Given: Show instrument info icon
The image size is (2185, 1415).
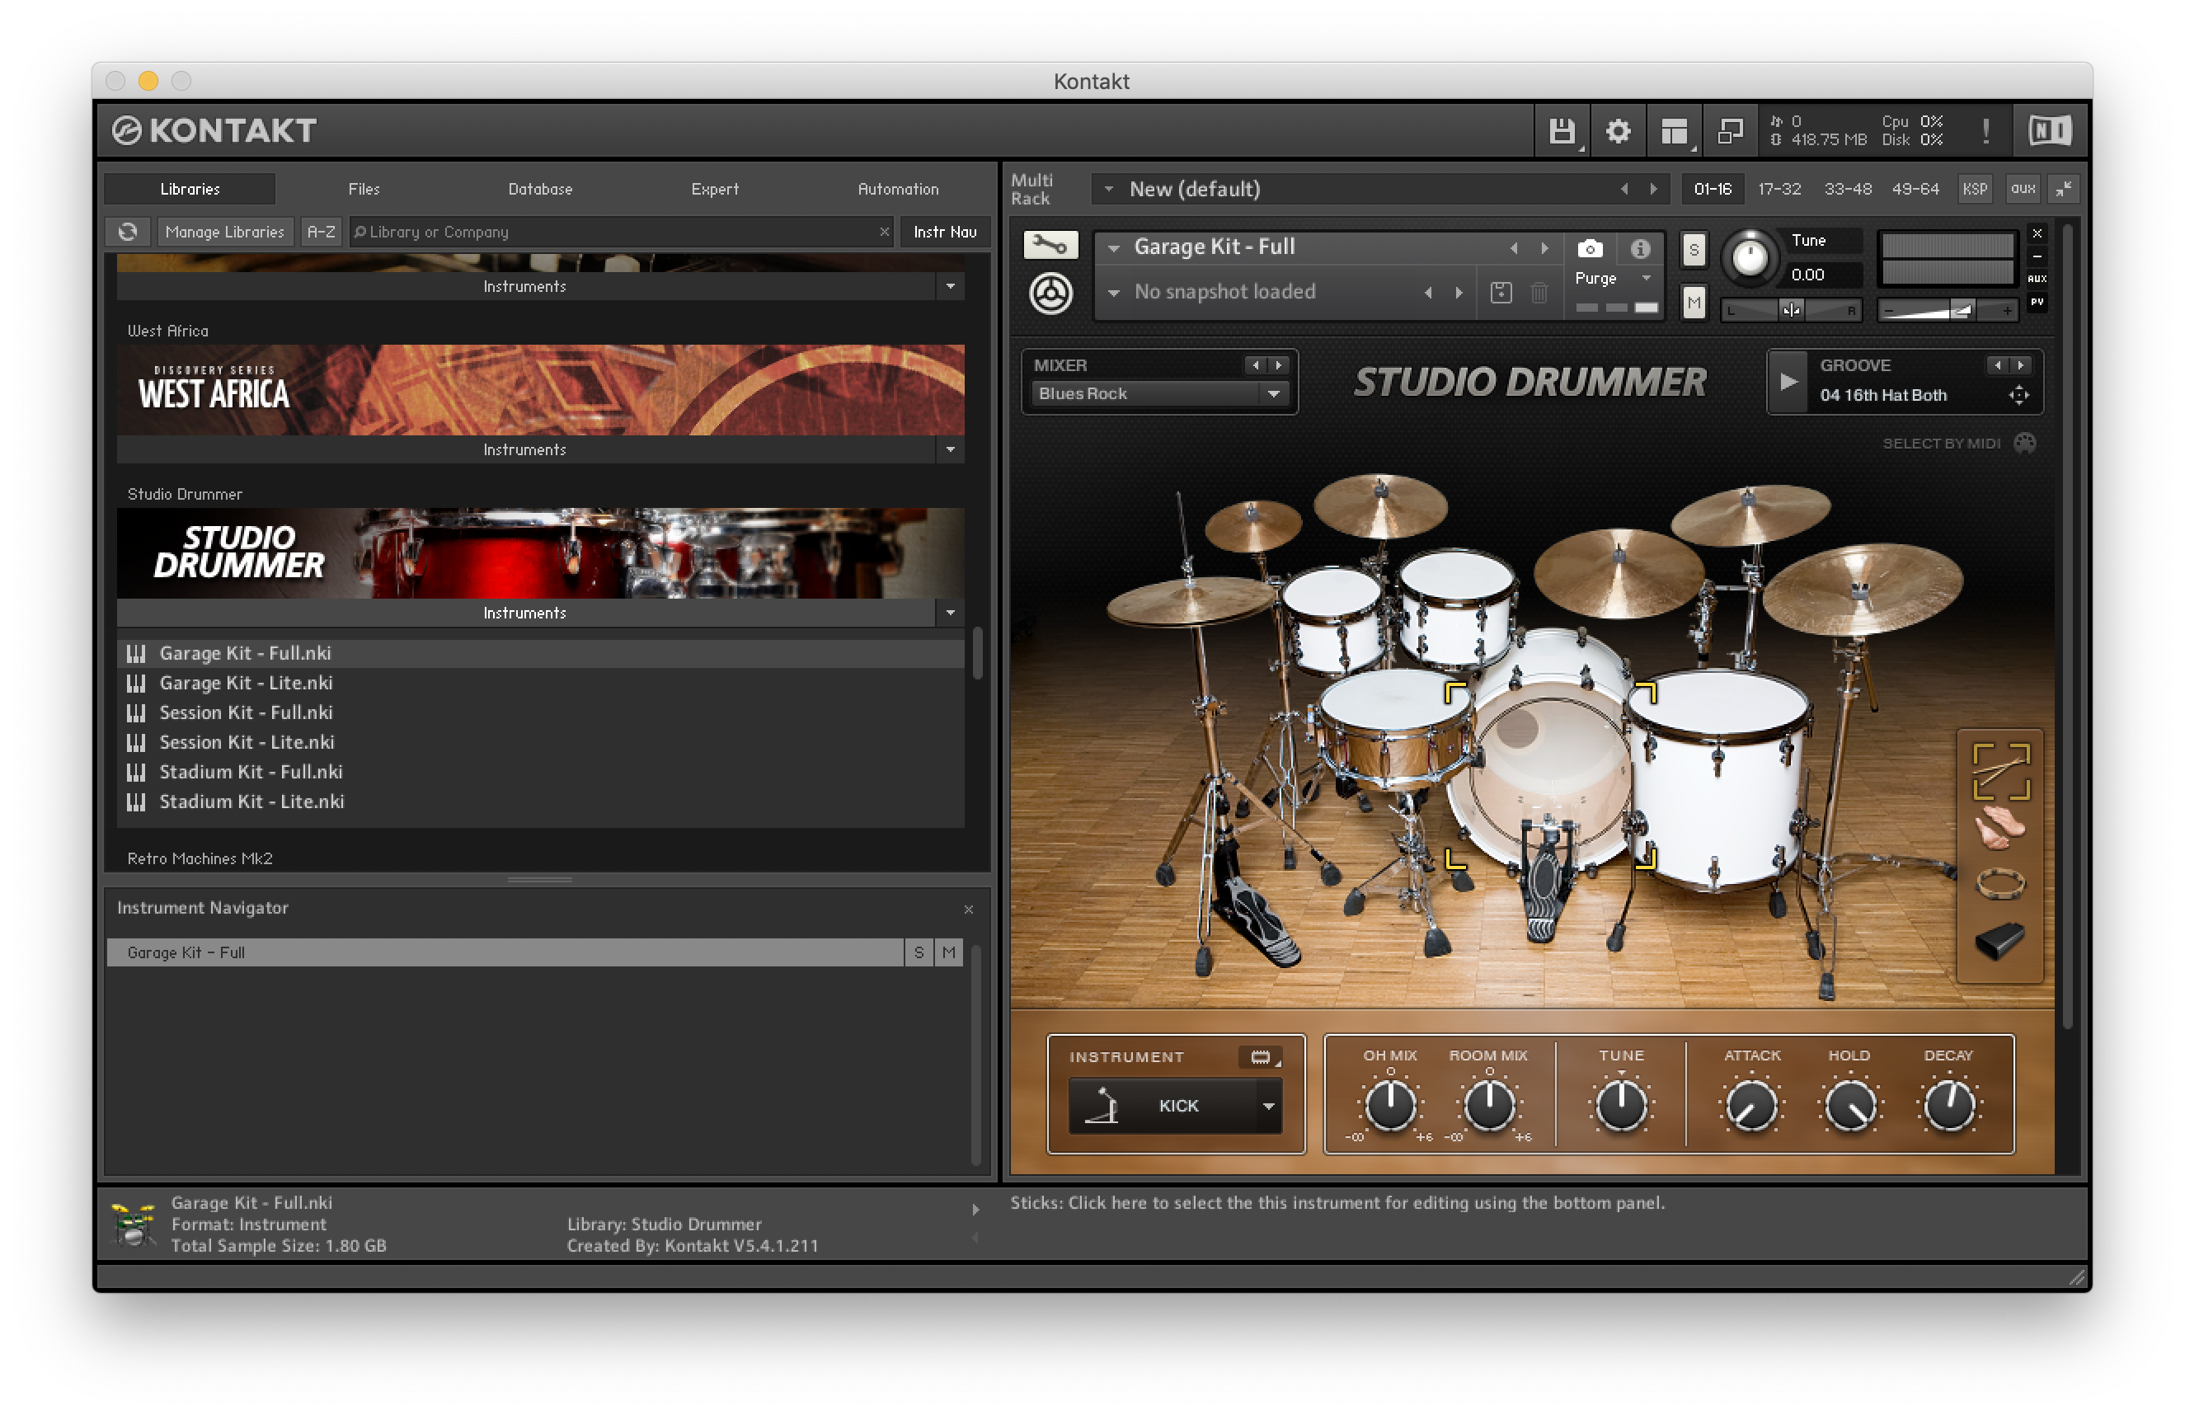Looking at the screenshot, I should coord(1641,249).
